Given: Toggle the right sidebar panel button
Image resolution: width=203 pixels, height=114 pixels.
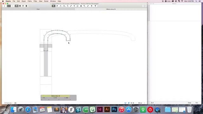Looking at the screenshot, I should [x=144, y=6].
